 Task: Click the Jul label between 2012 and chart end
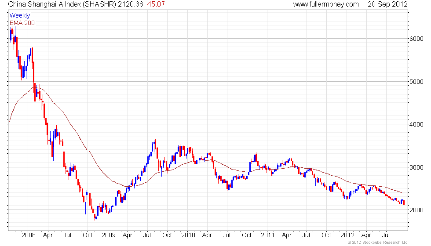click(x=386, y=235)
